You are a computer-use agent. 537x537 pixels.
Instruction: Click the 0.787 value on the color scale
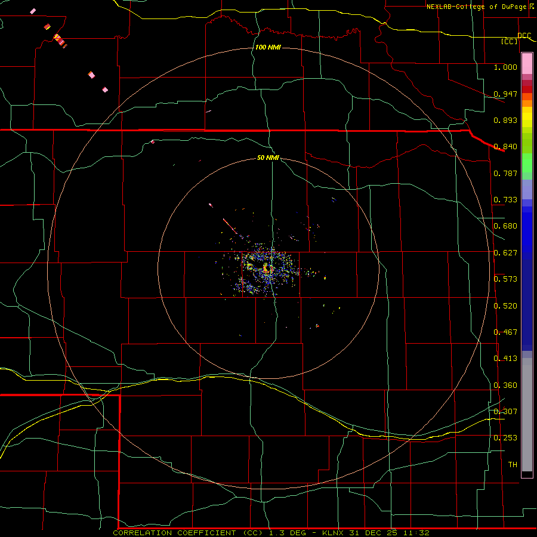505,173
